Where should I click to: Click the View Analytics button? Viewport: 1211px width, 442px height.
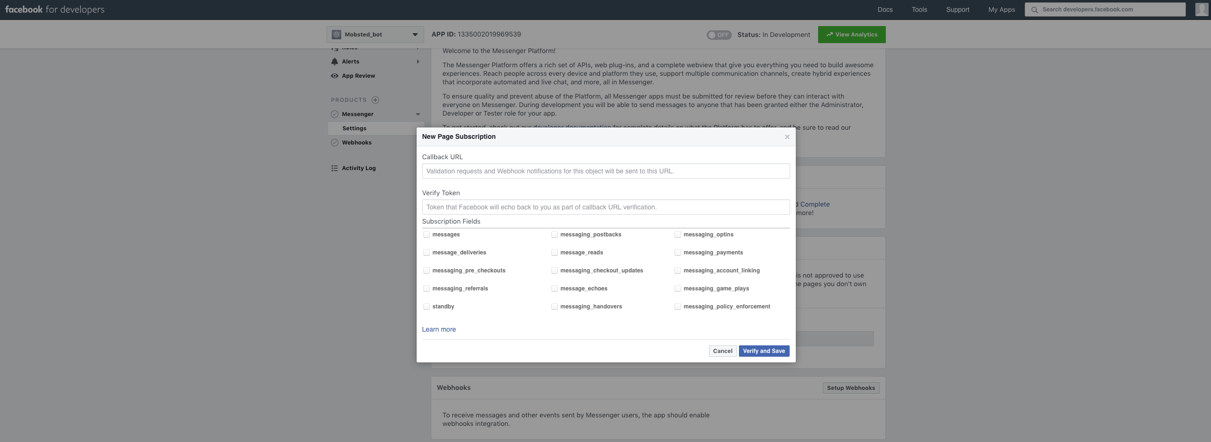pos(852,35)
